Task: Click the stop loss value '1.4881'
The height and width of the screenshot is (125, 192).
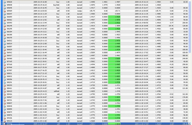Action: (105, 2)
